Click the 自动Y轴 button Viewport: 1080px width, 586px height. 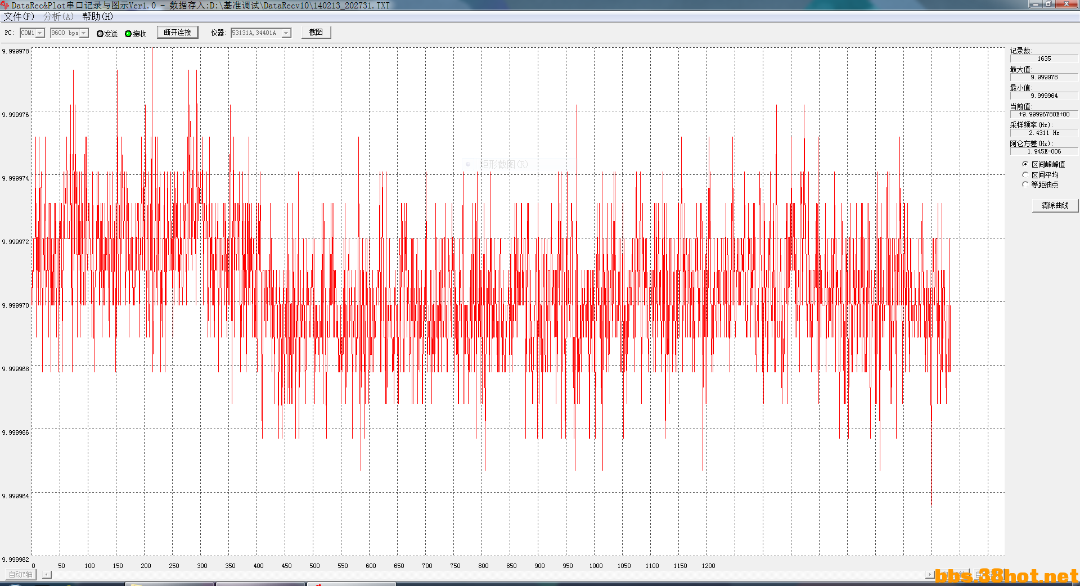(x=21, y=574)
